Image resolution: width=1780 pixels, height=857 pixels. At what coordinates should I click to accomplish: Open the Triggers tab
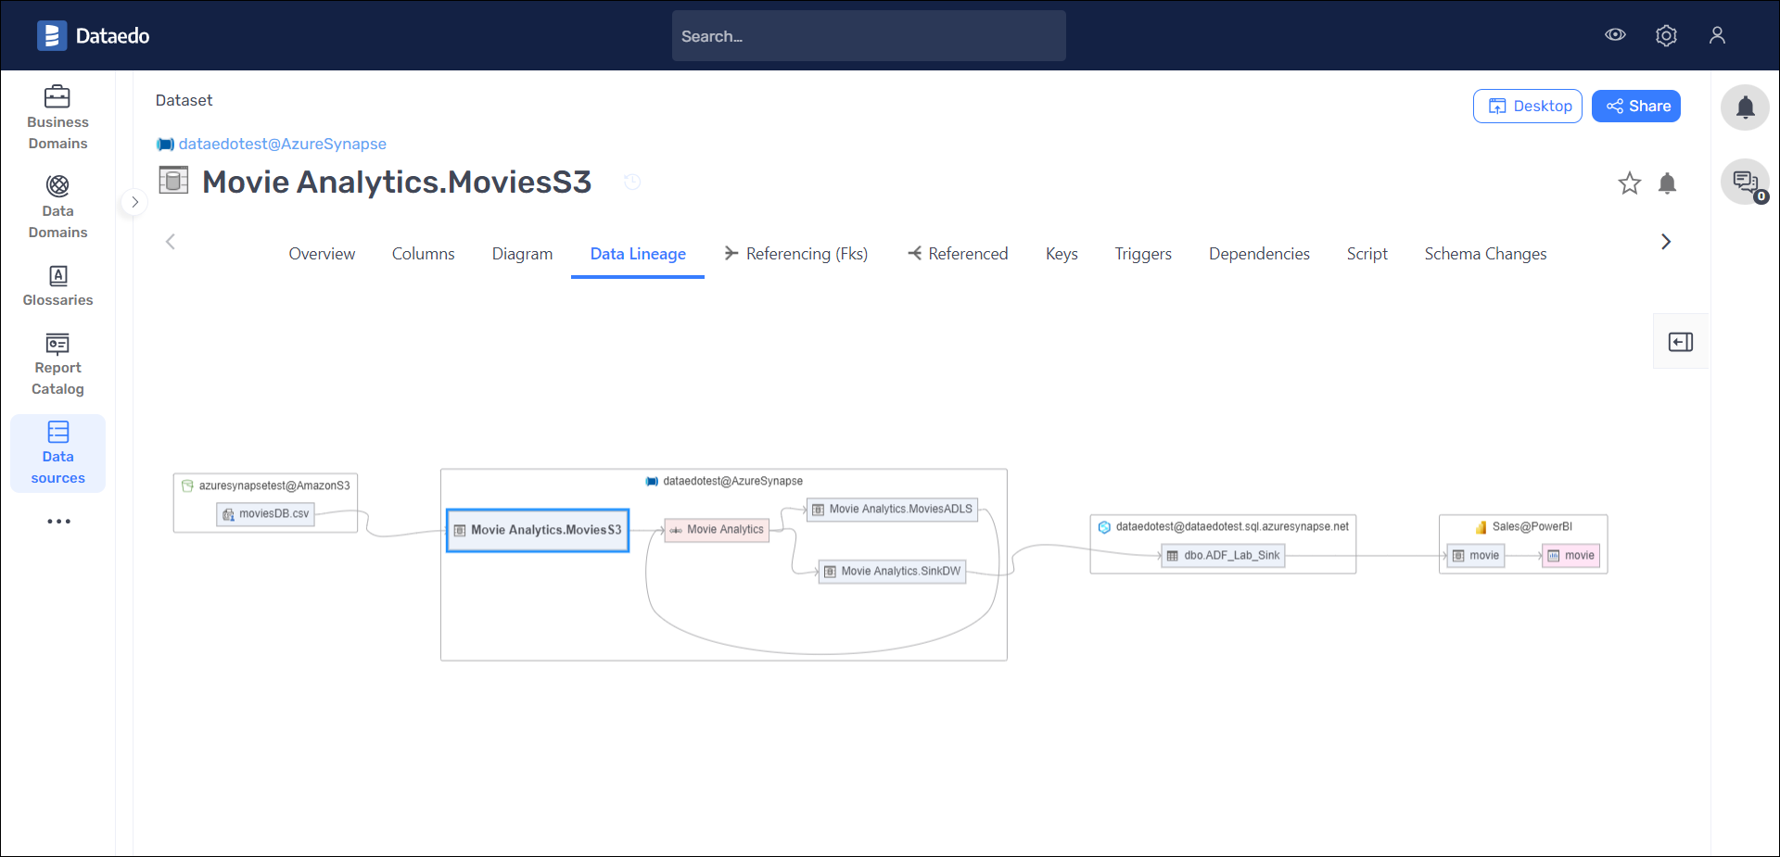pyautogui.click(x=1143, y=254)
